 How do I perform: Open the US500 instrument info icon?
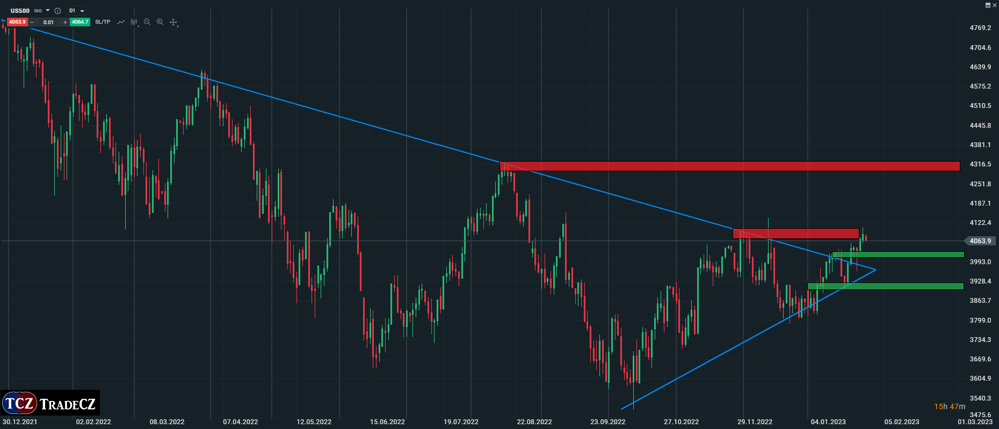pyautogui.click(x=58, y=11)
